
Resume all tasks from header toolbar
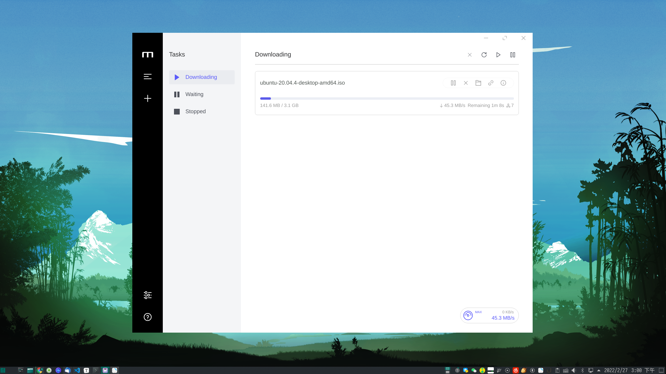(x=498, y=55)
